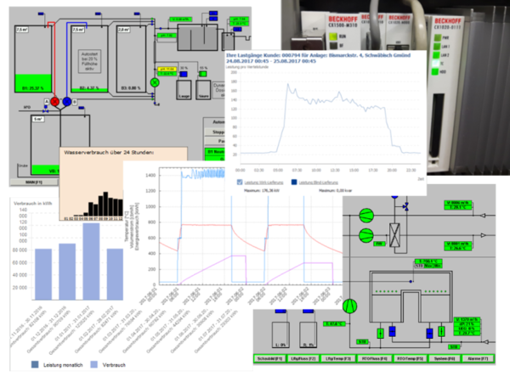This screenshot has width=510, height=382.
Task: Switch to the LftgFluss [F2] tab
Action: click(303, 358)
